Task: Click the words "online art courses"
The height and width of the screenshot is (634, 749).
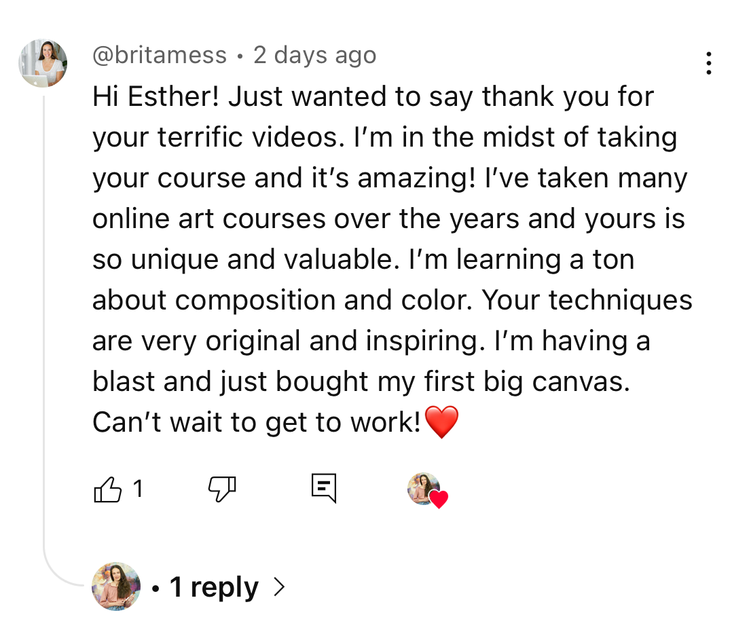Action: point(209,219)
